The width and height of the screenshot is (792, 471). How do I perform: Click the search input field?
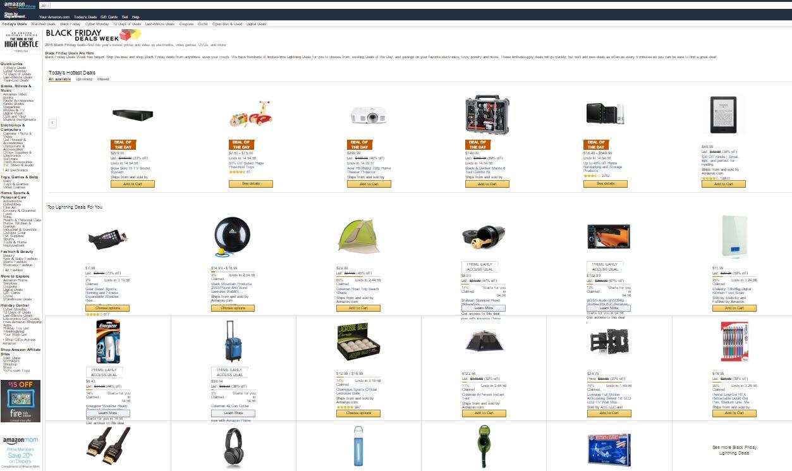pos(379,5)
